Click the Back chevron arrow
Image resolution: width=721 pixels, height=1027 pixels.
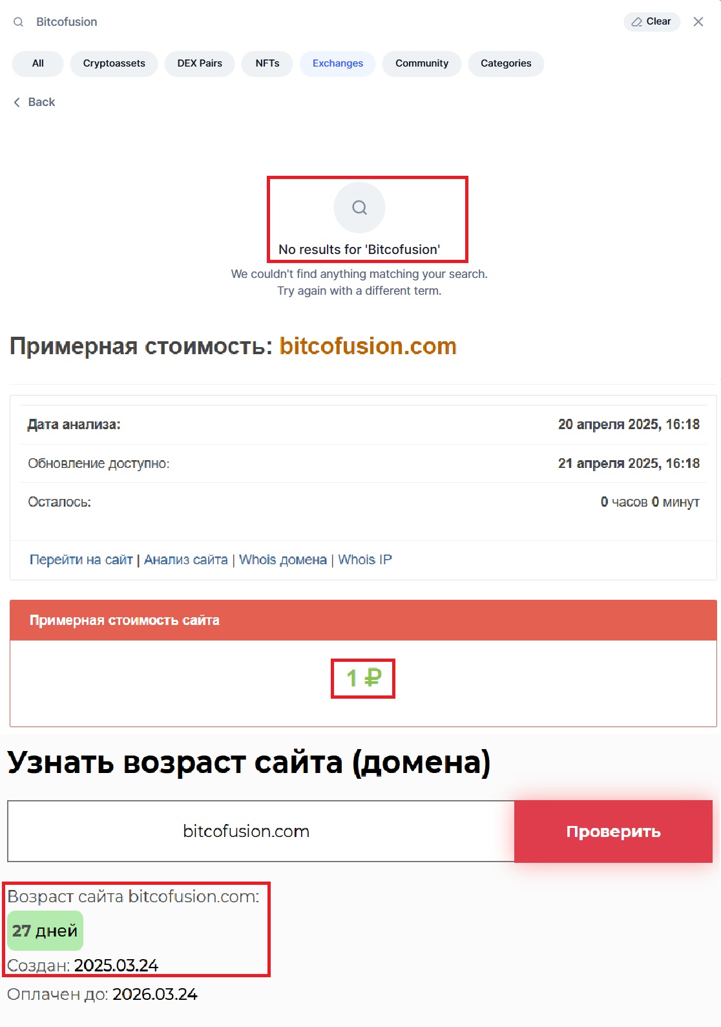tap(17, 102)
